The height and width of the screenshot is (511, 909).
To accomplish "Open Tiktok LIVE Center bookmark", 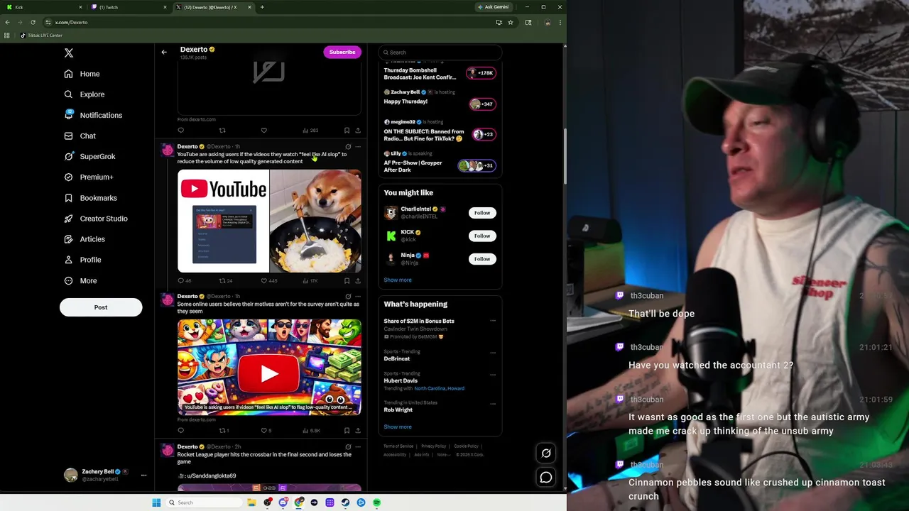I will 41,35.
